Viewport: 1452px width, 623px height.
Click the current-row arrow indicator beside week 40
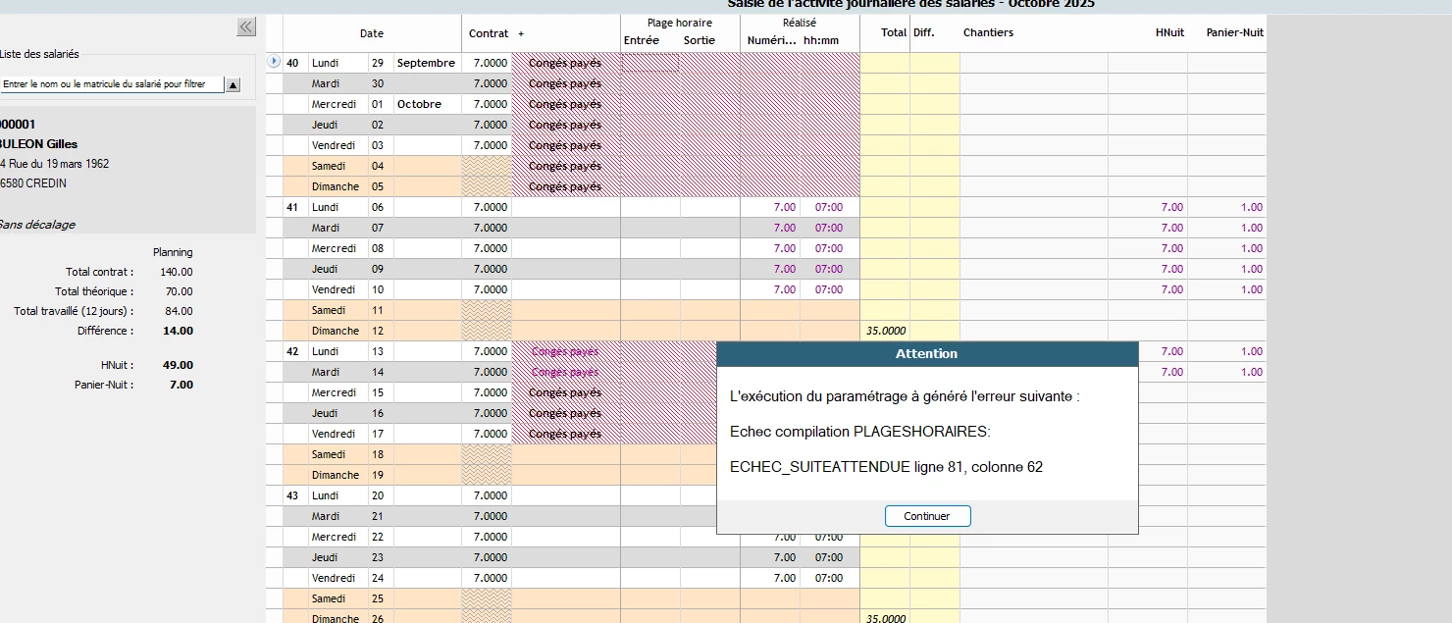(275, 62)
